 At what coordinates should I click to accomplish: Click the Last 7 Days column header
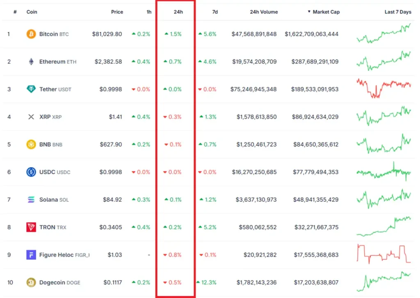398,12
